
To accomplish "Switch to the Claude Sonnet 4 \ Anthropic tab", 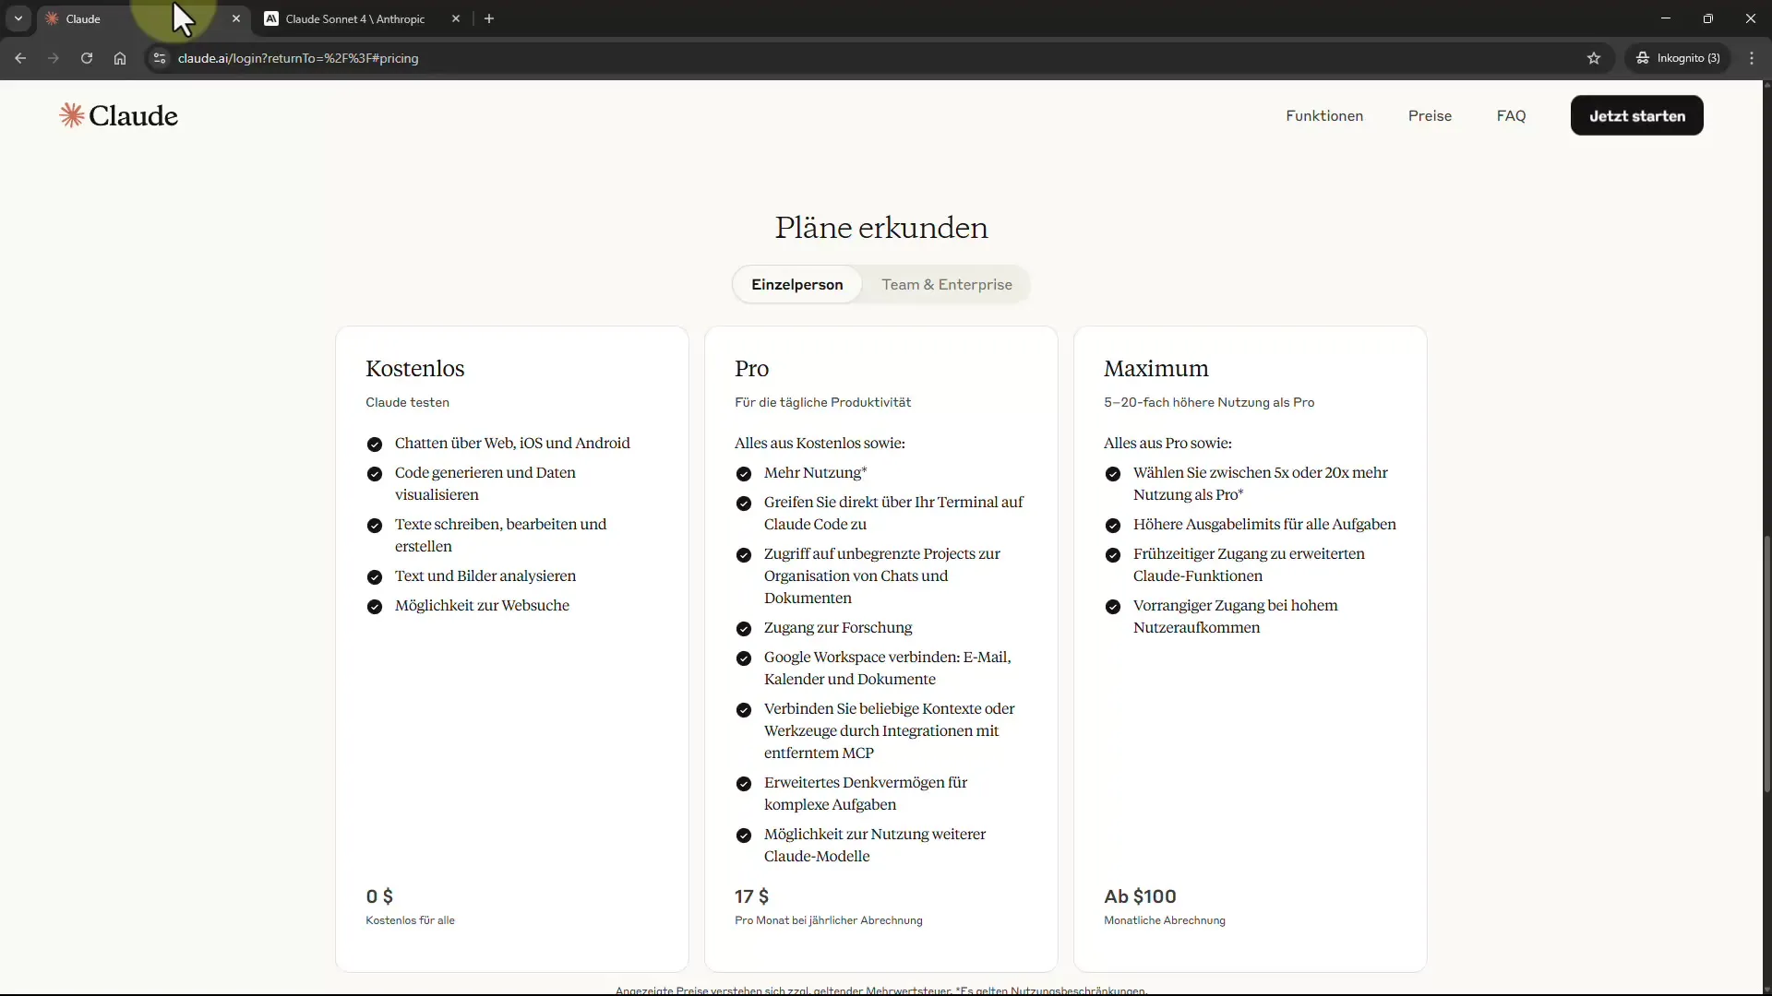I will (354, 18).
